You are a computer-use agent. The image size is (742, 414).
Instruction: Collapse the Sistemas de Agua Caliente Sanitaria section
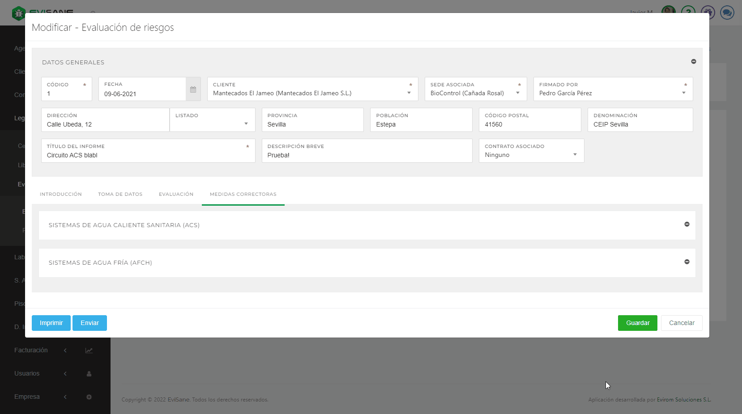pyautogui.click(x=687, y=224)
